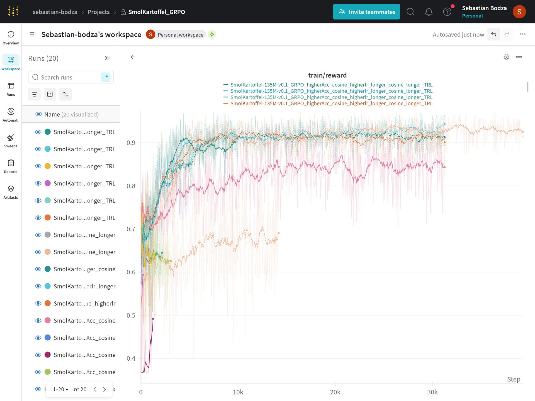Open the Automations sidebar icon
This screenshot has height=401, width=535.
[x=11, y=115]
